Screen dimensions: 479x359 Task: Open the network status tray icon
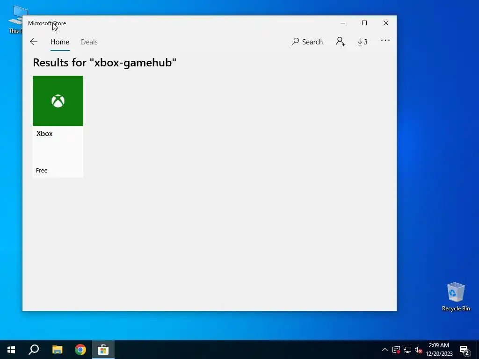407,350
